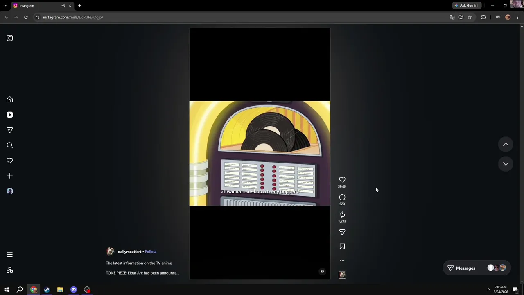Open the taskbar clock showing 2:03 AM

pos(501,290)
